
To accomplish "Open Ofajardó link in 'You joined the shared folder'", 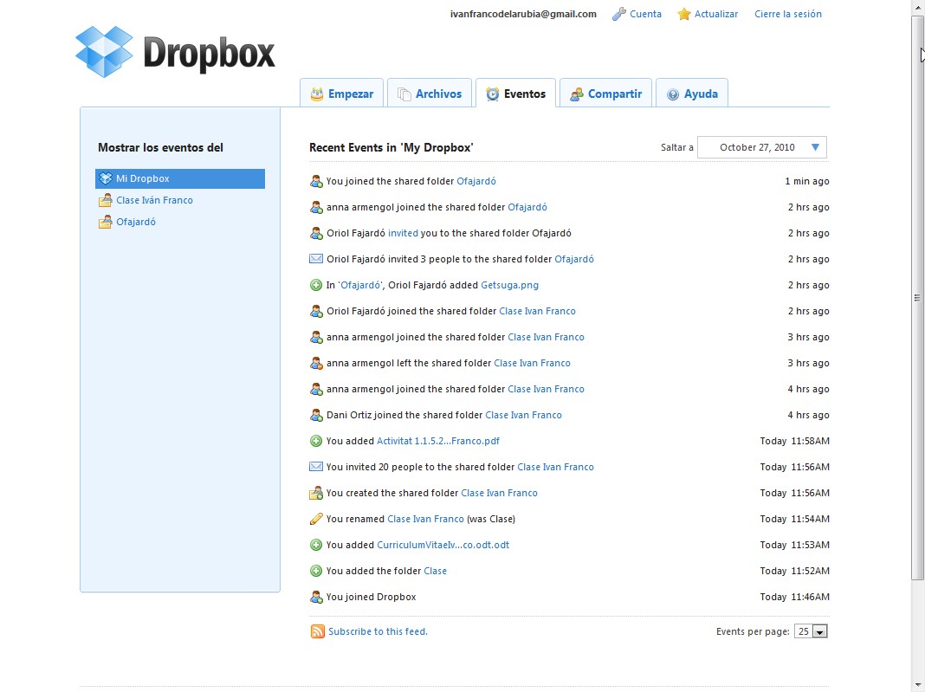I will pos(476,181).
